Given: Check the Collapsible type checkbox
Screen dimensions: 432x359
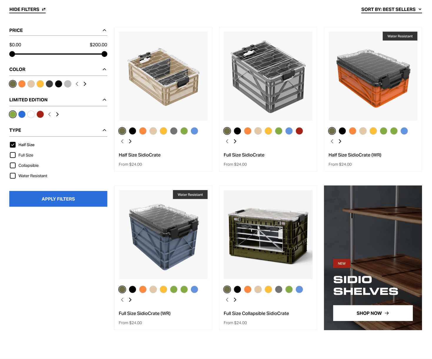Looking at the screenshot, I should coord(13,165).
